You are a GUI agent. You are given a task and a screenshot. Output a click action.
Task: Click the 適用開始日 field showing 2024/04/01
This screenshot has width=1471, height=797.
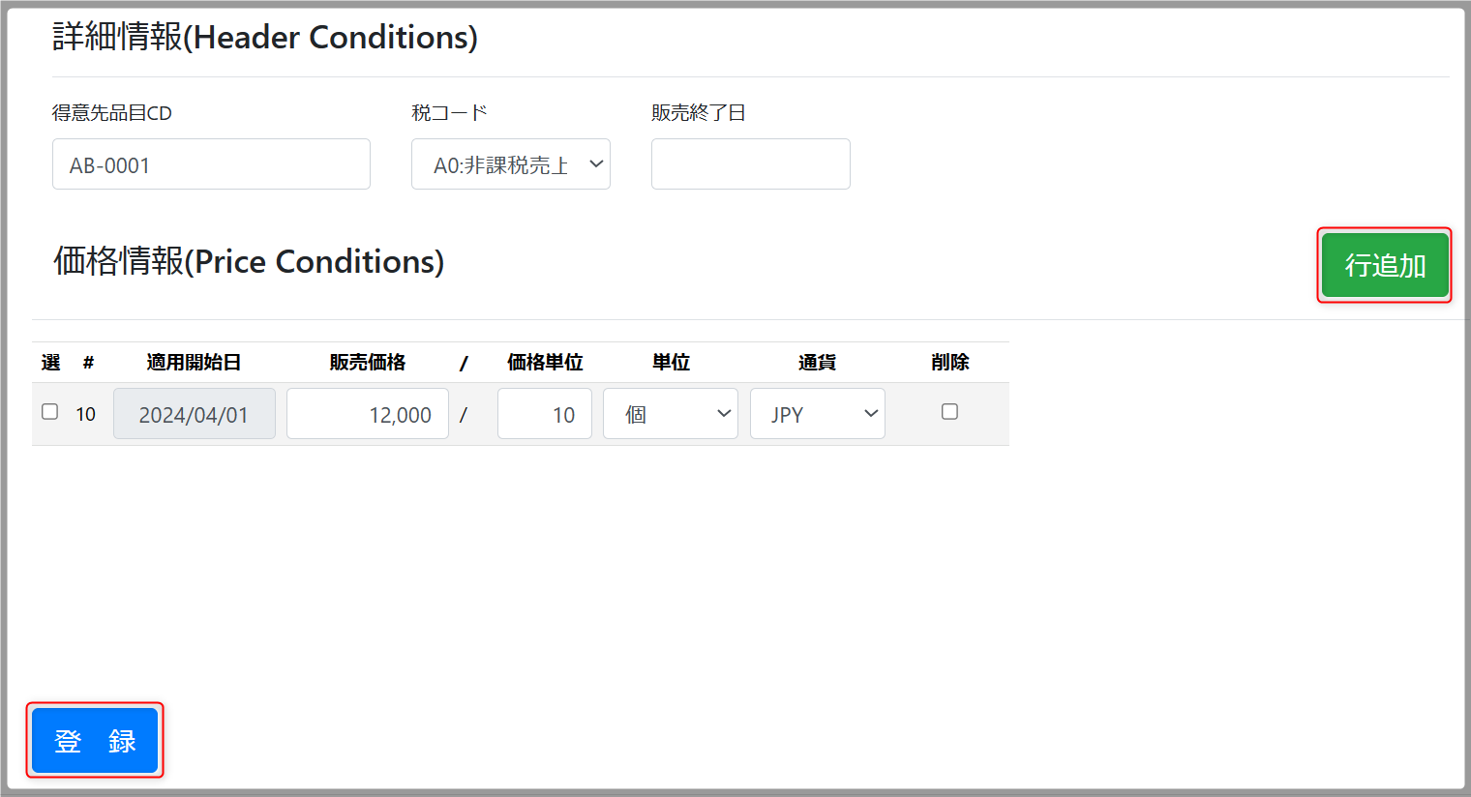pos(194,414)
